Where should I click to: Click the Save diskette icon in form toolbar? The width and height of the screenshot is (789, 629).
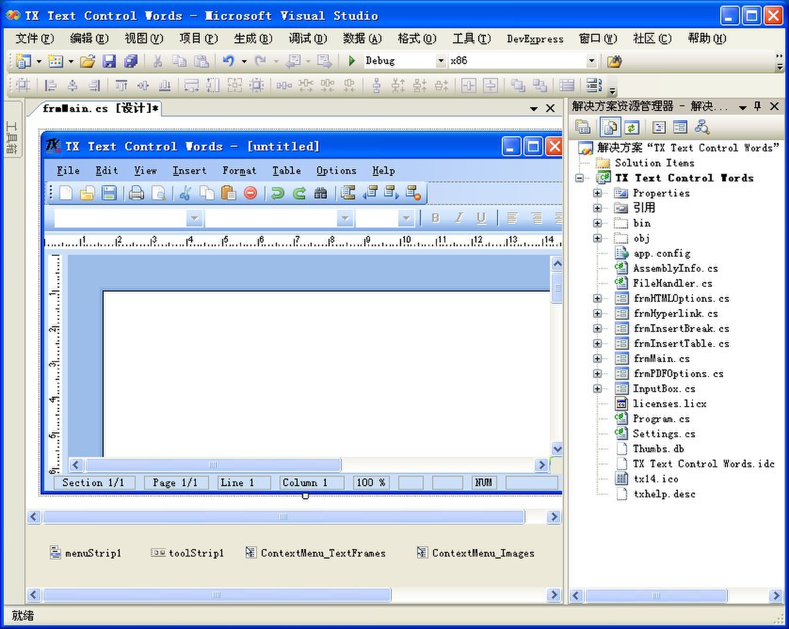[x=109, y=193]
